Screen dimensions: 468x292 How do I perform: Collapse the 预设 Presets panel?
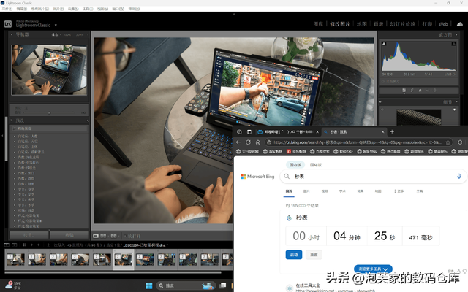[12, 120]
